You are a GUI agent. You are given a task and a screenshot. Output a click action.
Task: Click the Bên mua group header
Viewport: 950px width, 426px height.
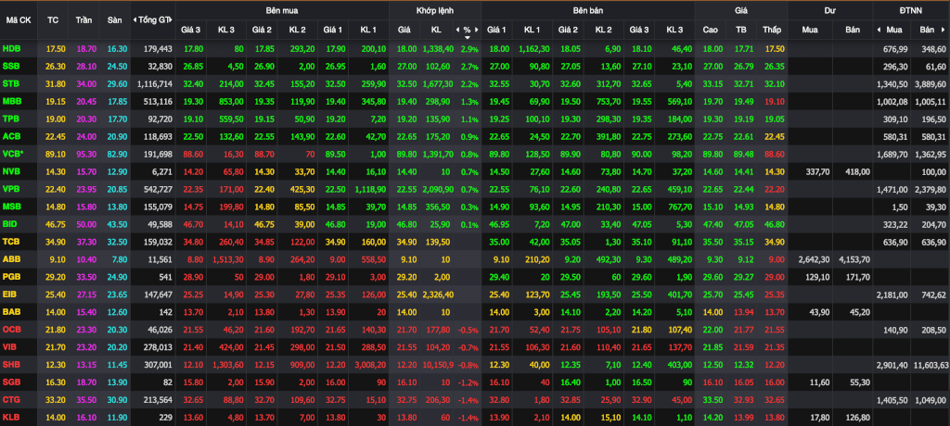coord(282,10)
